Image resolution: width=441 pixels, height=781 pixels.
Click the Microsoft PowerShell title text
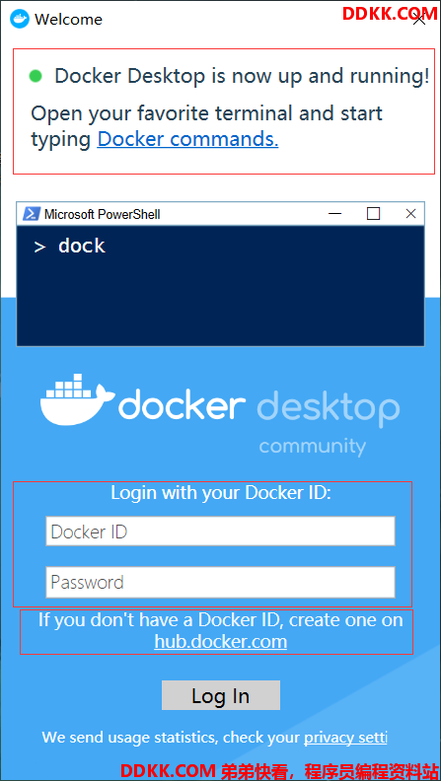[x=103, y=214]
